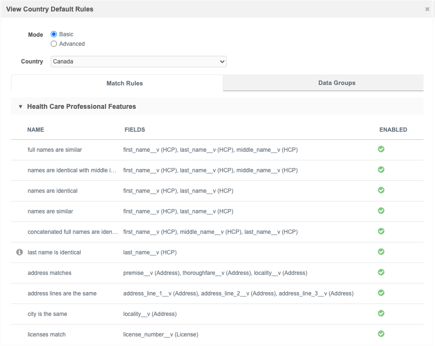The width and height of the screenshot is (435, 346).
Task: Select the Basic mode radio button
Action: pyautogui.click(x=54, y=34)
